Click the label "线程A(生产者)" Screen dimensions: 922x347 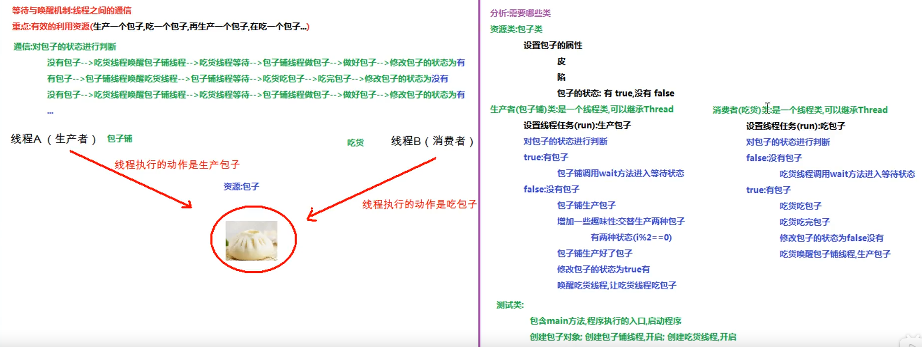[x=54, y=139]
